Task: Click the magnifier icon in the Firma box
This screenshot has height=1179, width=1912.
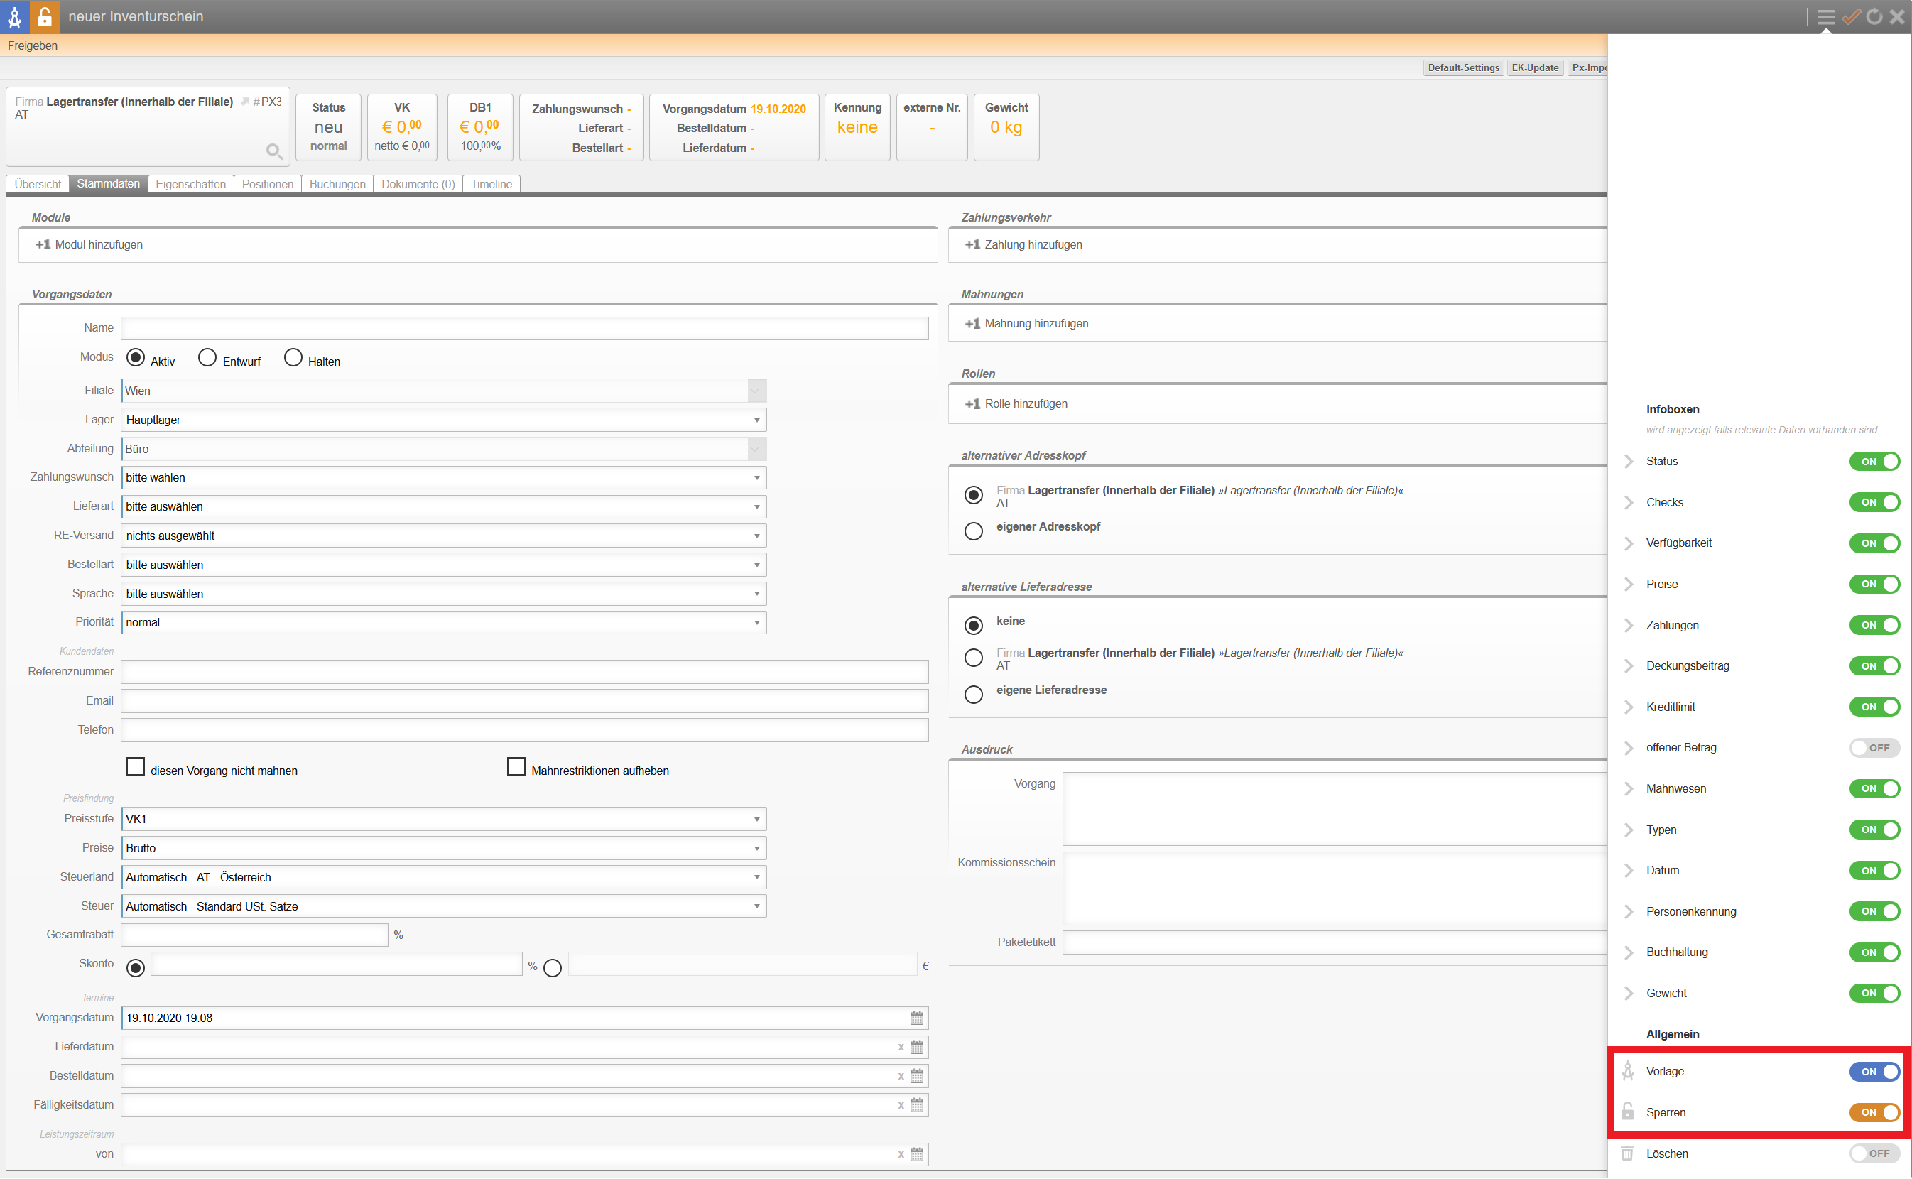Action: [273, 151]
